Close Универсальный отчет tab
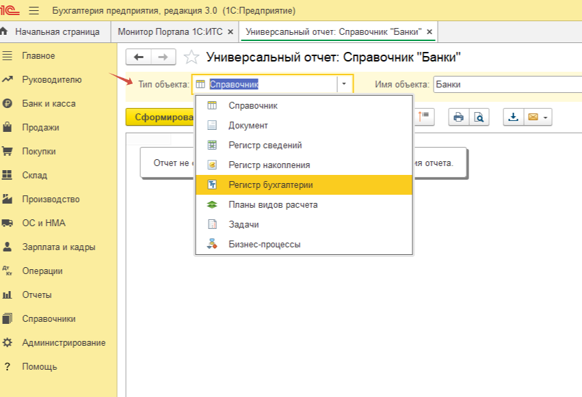This screenshot has width=582, height=397. click(429, 32)
